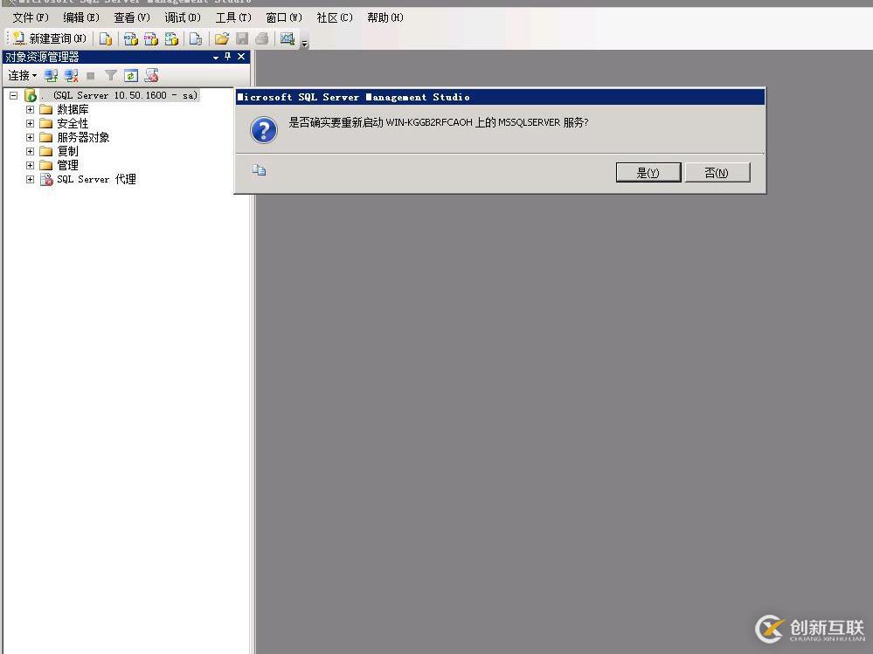The height and width of the screenshot is (654, 873).
Task: Open the 工具 menu
Action: click(232, 17)
